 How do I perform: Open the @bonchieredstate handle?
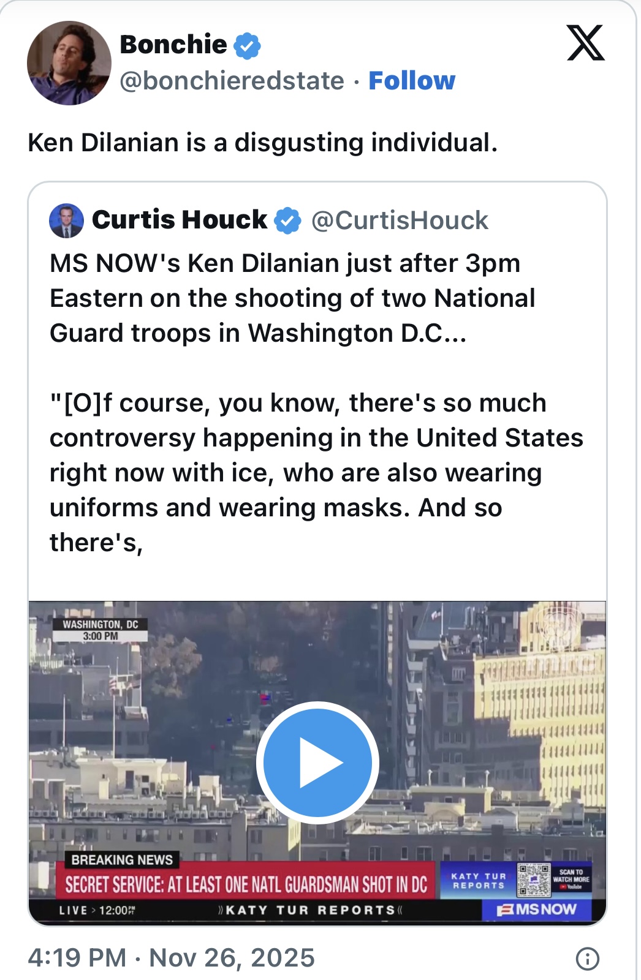[x=232, y=81]
